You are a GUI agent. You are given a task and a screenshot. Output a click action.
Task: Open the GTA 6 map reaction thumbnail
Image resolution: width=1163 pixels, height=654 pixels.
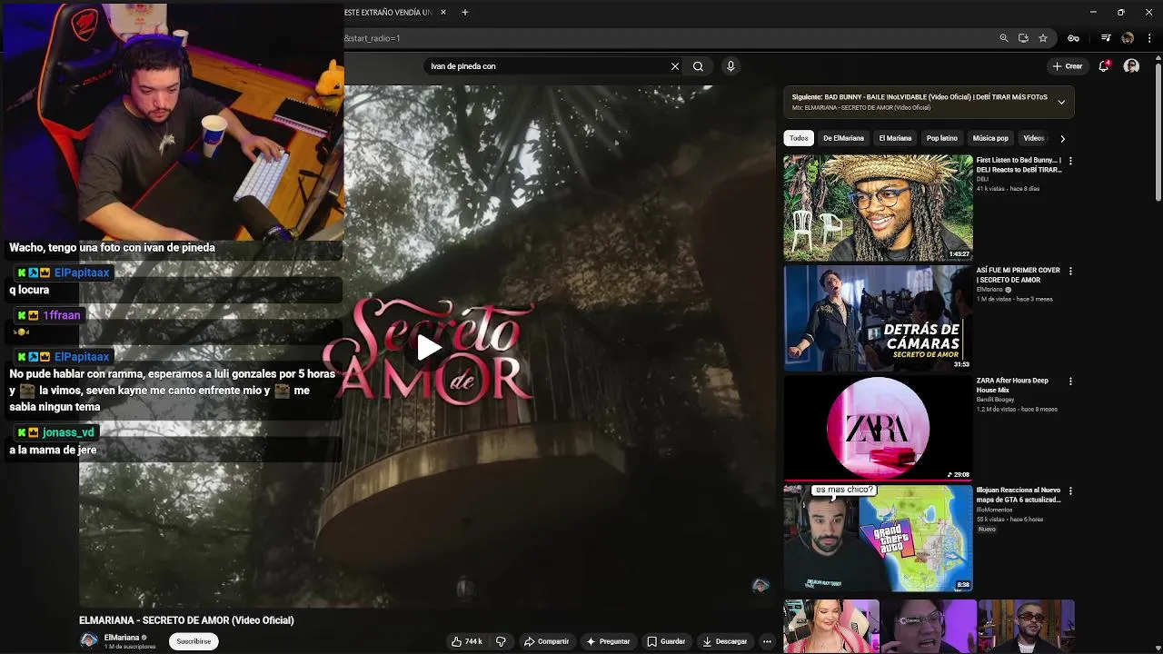[x=878, y=538]
